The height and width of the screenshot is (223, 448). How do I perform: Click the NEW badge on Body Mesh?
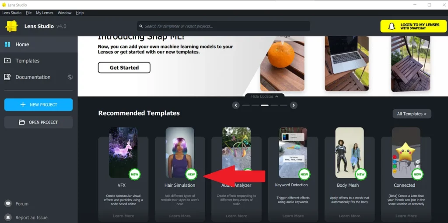click(x=361, y=174)
